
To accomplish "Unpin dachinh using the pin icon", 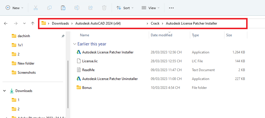I will coord(63,36).
